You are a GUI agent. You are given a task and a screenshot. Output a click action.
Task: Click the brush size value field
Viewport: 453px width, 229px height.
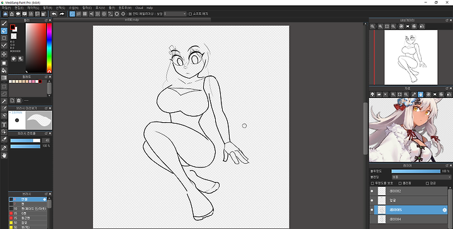point(46,141)
